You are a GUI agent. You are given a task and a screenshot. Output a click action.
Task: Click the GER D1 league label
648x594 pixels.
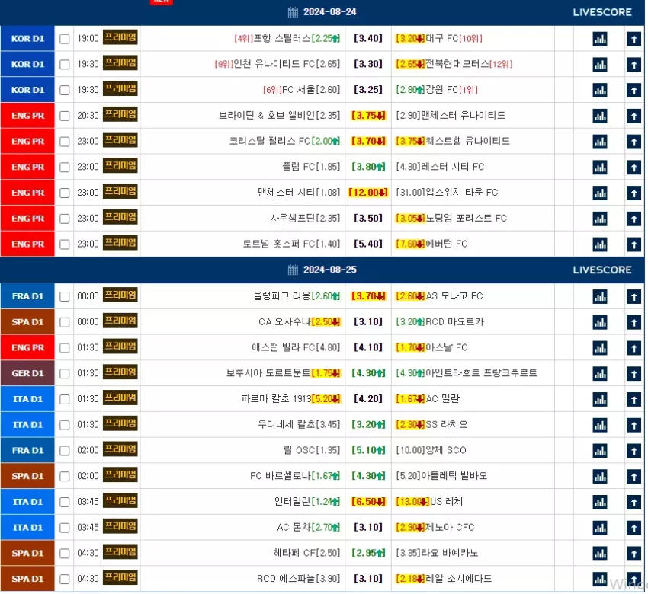27,374
